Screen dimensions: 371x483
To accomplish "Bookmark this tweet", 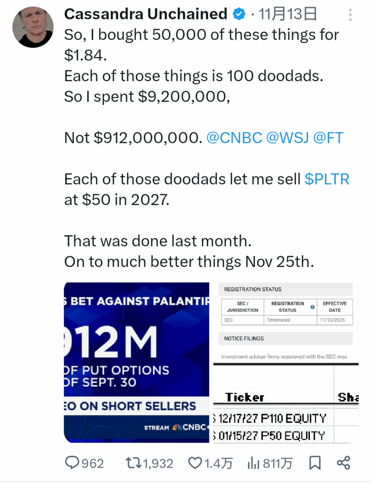I will 315,463.
